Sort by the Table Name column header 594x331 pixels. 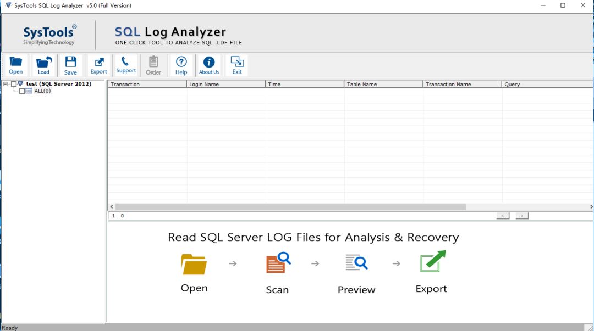click(383, 84)
